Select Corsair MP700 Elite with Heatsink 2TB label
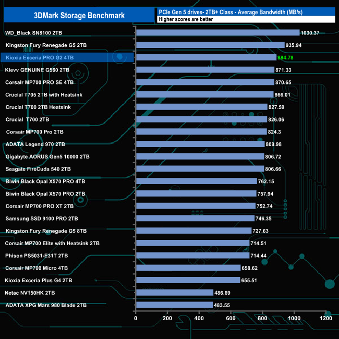 [52, 244]
